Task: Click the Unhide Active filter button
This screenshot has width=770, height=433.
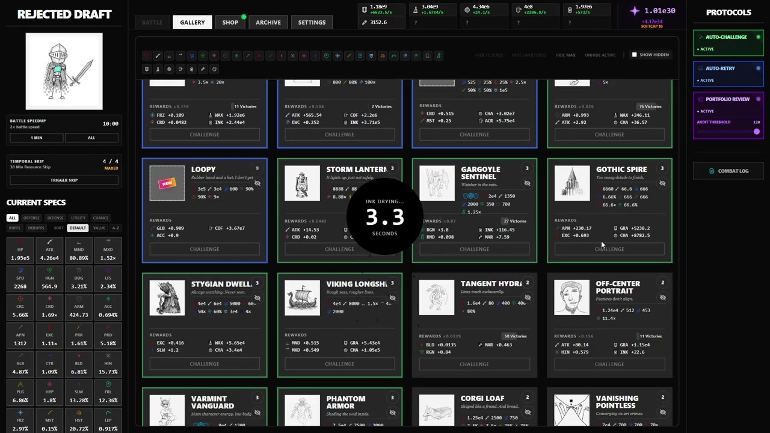Action: pyautogui.click(x=600, y=55)
